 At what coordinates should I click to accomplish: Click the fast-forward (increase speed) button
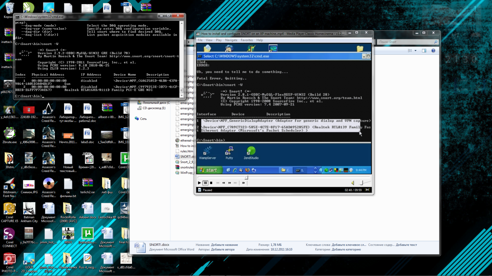(229, 183)
